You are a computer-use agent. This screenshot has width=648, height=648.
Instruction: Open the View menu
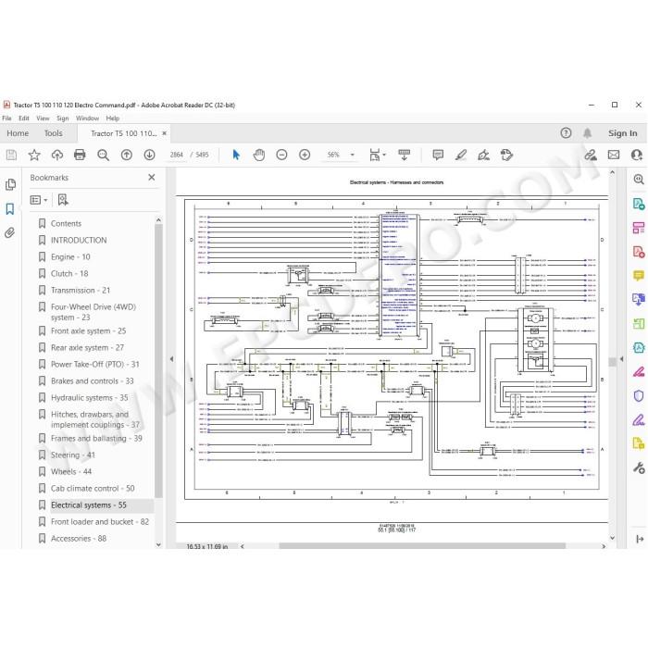click(43, 118)
